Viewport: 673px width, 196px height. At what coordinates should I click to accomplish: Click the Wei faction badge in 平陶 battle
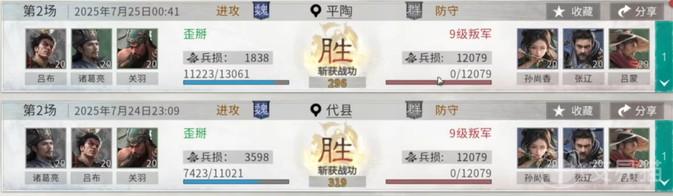(261, 11)
